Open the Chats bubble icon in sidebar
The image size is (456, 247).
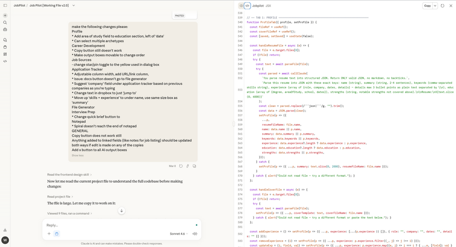tap(5, 40)
